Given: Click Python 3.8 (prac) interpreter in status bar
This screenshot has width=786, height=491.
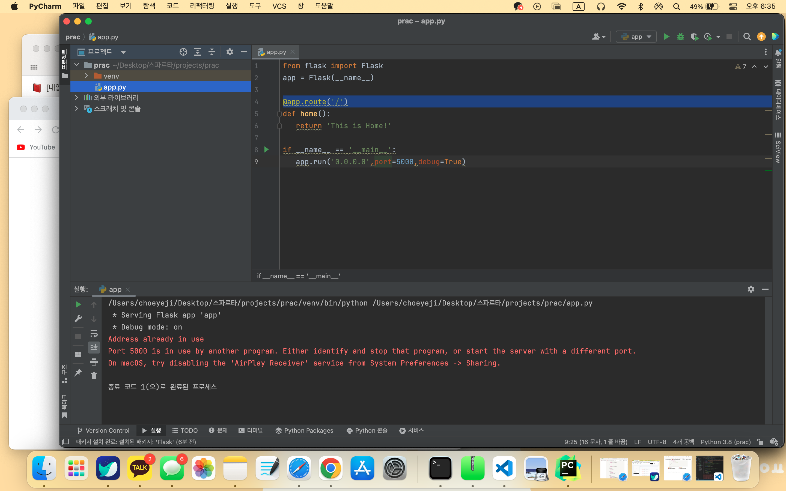Looking at the screenshot, I should point(726,442).
